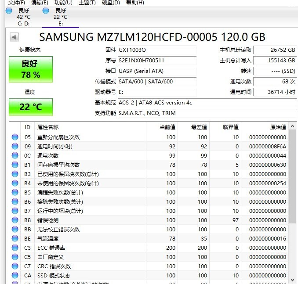Click the 良好 78 % health status button
The height and width of the screenshot is (284, 298).
tap(31, 69)
